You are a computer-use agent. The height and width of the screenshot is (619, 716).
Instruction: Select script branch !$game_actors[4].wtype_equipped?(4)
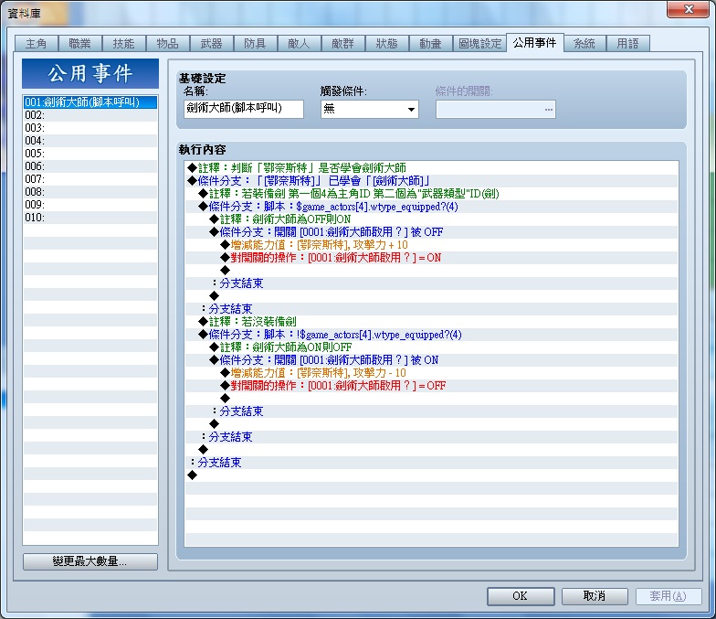(x=431, y=335)
